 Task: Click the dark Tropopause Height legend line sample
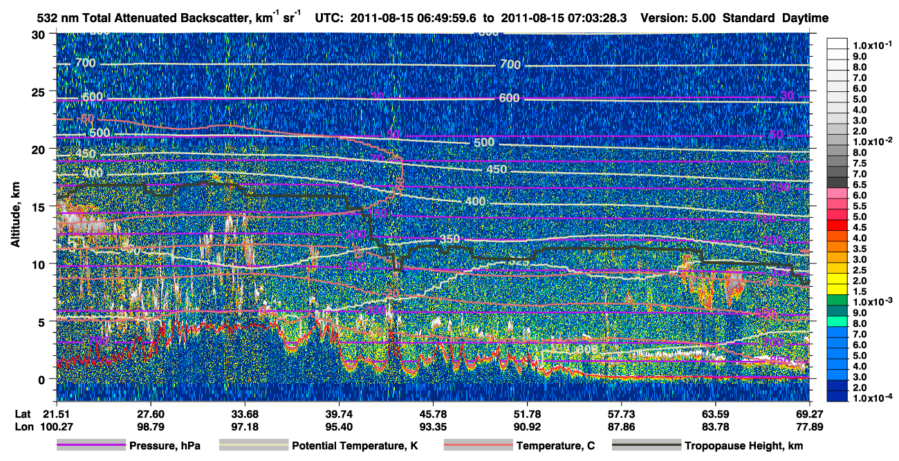click(646, 446)
